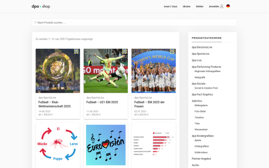
Task: Open the Ukraine menu item
Action: click(x=187, y=7)
